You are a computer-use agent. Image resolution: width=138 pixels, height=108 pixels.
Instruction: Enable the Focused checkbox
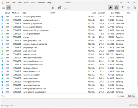tap(116, 96)
